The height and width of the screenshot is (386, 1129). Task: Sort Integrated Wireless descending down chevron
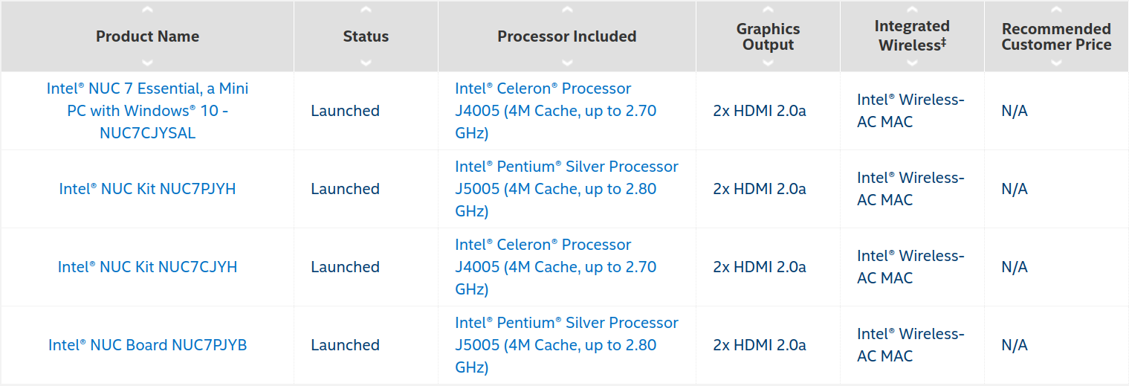[912, 62]
